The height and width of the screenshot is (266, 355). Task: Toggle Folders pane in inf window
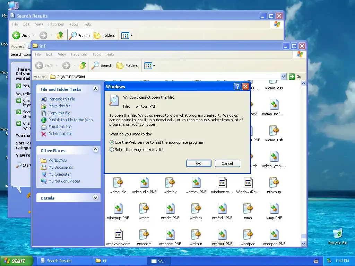(127, 65)
